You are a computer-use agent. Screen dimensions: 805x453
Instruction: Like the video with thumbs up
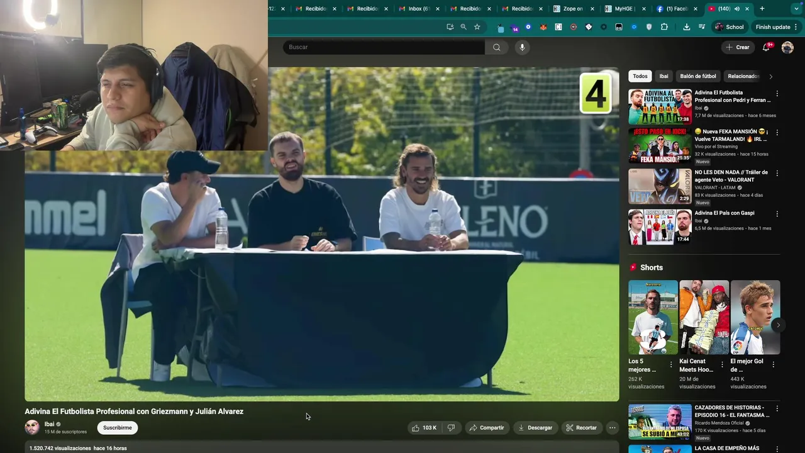424,428
